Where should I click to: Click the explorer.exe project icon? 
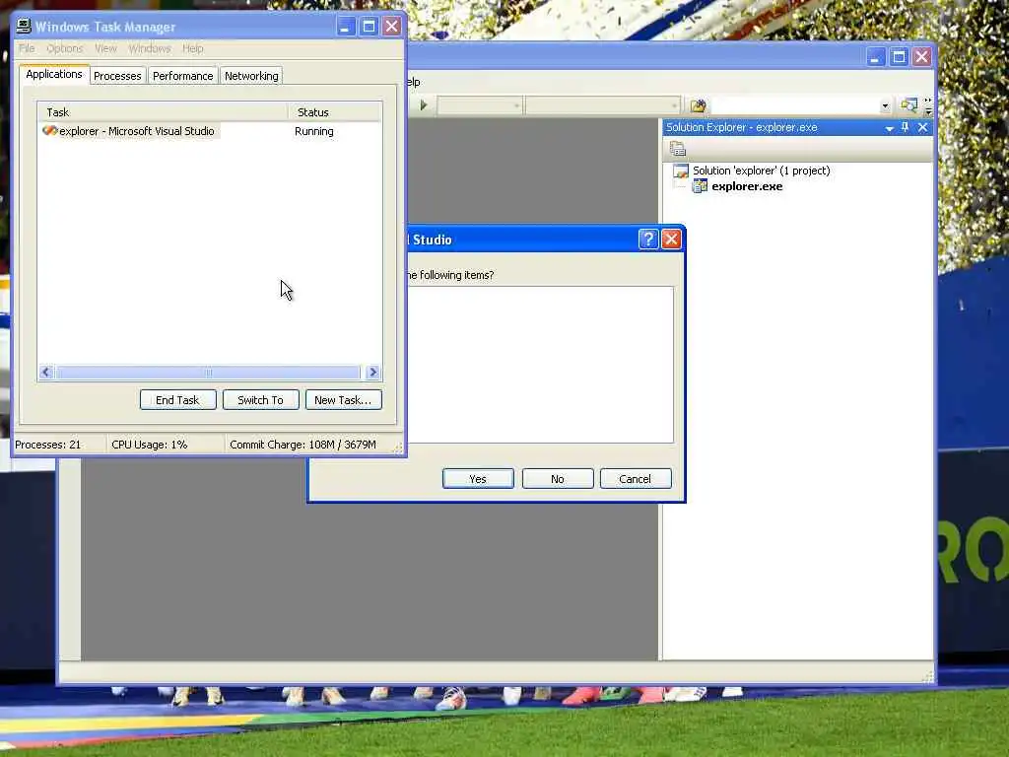(x=700, y=186)
